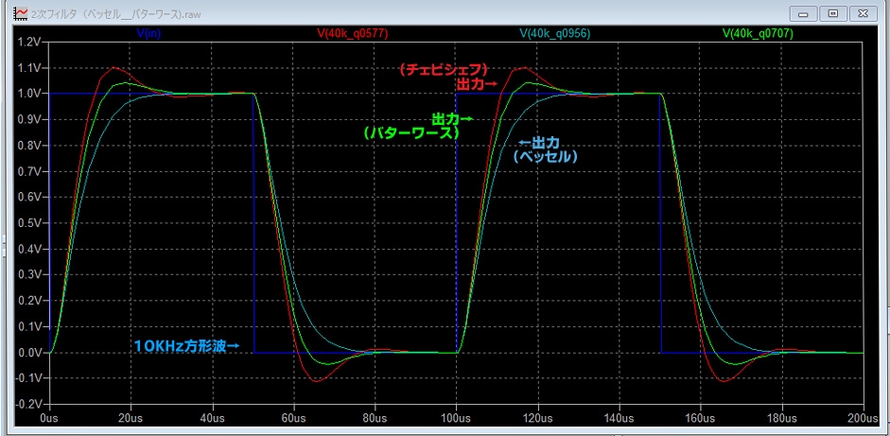Close the waveform window

[x=863, y=12]
